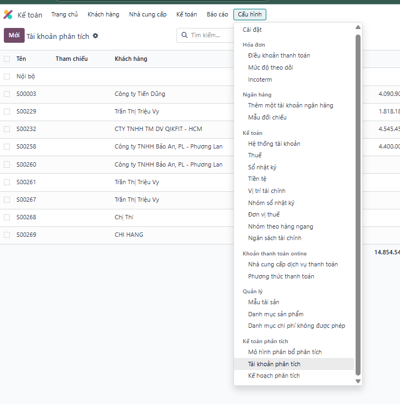
Task: Open Sổ nhật ký
Action: [x=262, y=167]
